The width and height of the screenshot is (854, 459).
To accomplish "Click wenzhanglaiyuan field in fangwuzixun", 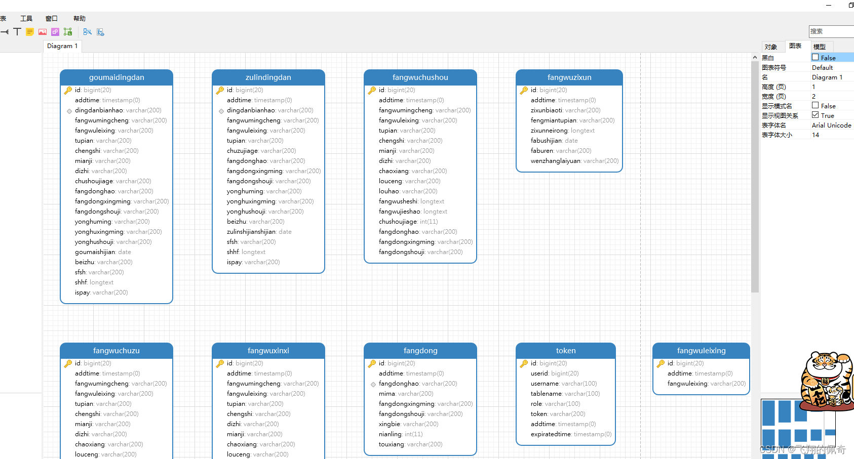I will [574, 161].
